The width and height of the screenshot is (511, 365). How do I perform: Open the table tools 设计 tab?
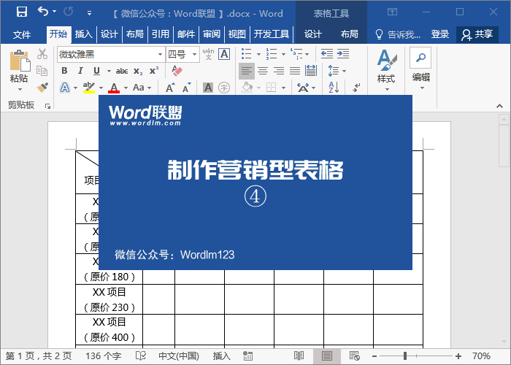(313, 34)
